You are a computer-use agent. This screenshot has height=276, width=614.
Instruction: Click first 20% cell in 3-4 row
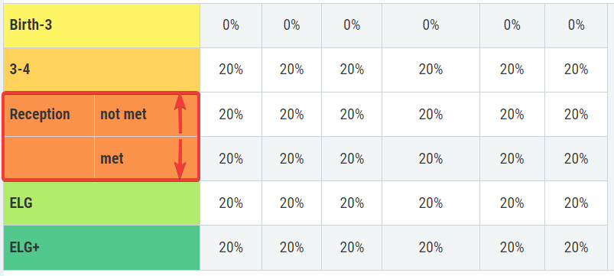click(x=231, y=70)
